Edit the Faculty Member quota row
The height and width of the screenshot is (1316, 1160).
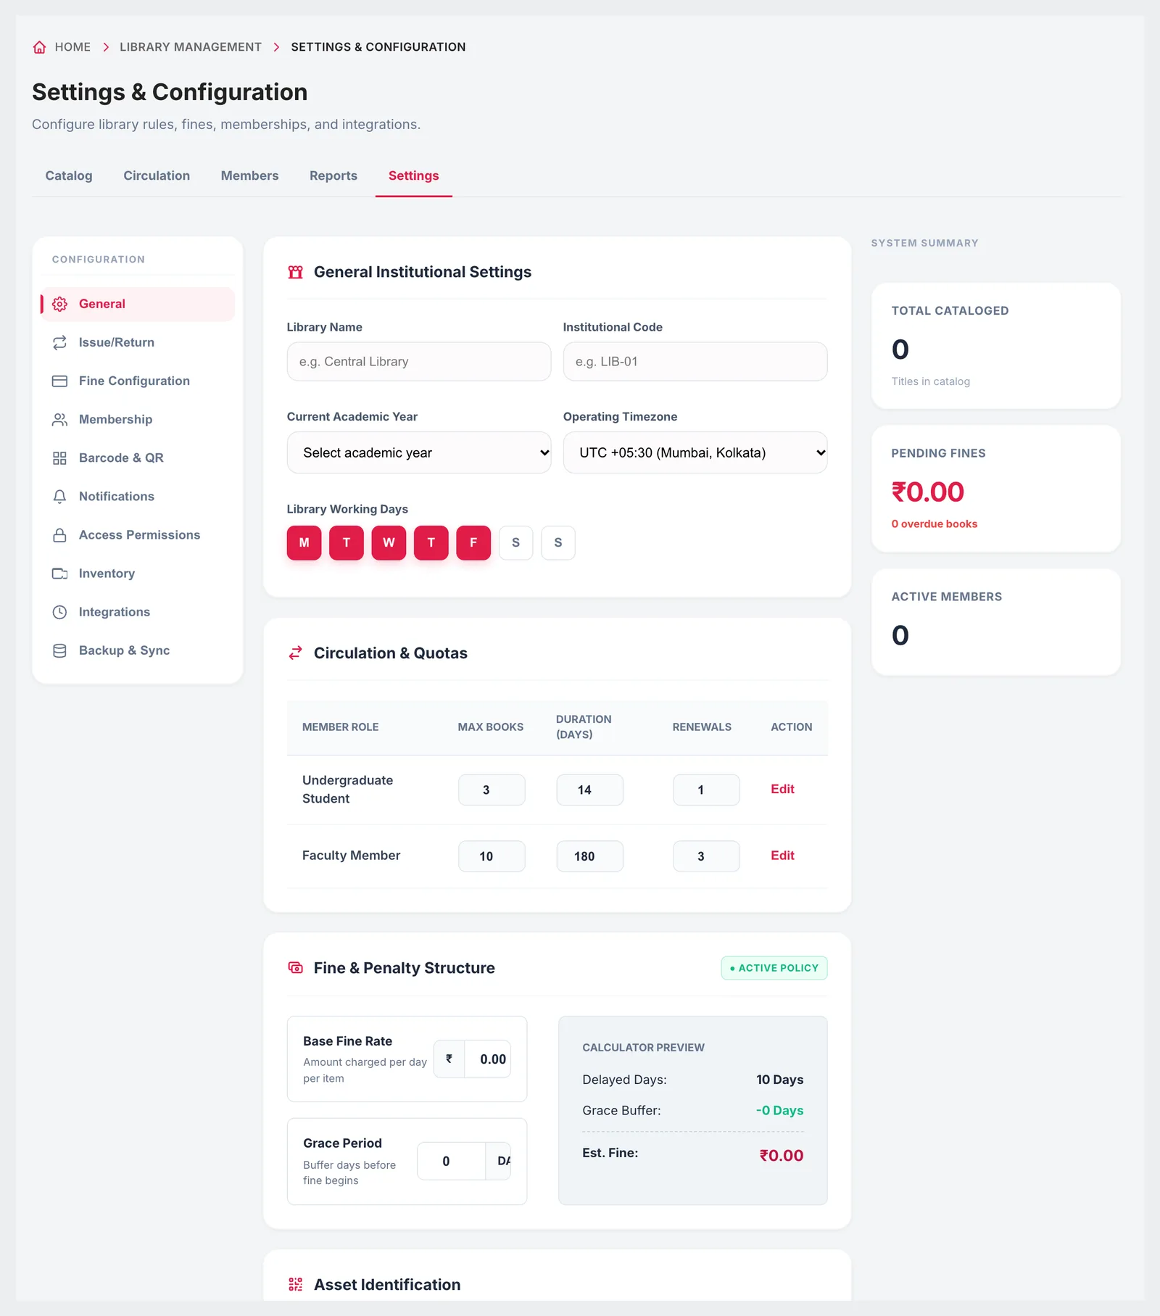(782, 856)
